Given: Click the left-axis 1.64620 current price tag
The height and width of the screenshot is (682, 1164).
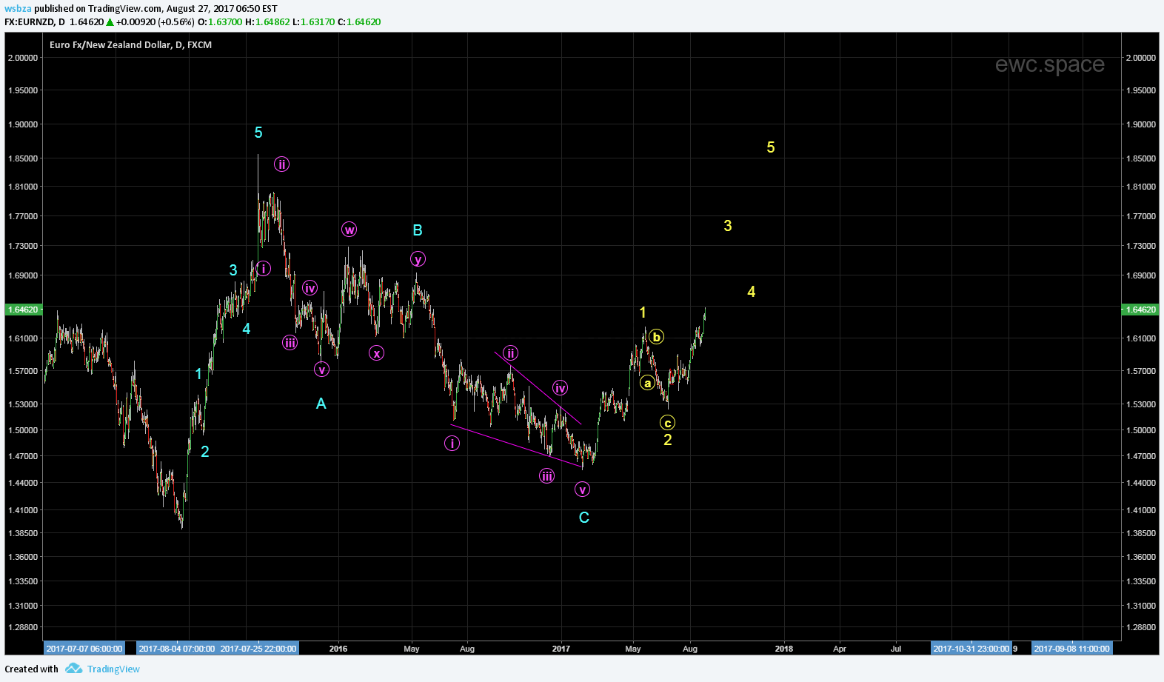Looking at the screenshot, I should [x=23, y=310].
